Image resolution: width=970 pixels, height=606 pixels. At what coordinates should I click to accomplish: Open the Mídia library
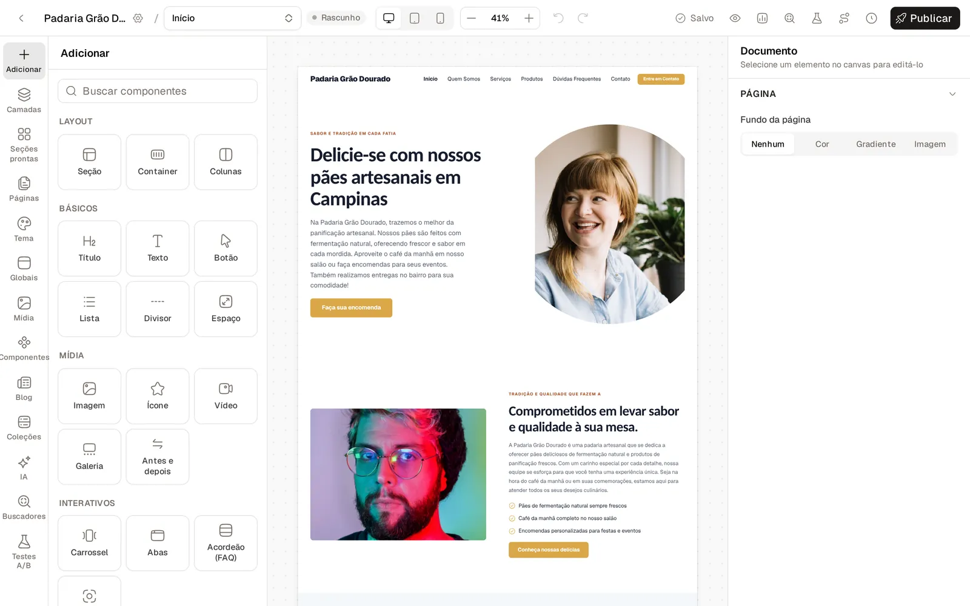coord(24,309)
